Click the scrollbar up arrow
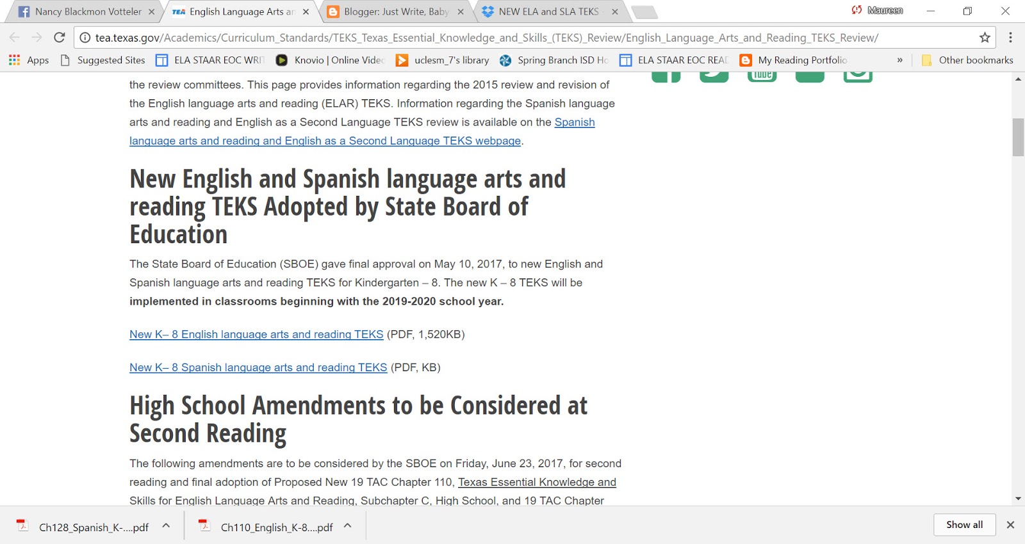This screenshot has height=544, width=1025. tap(1018, 79)
